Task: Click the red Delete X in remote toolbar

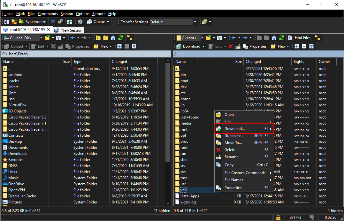Action: pos(231,46)
